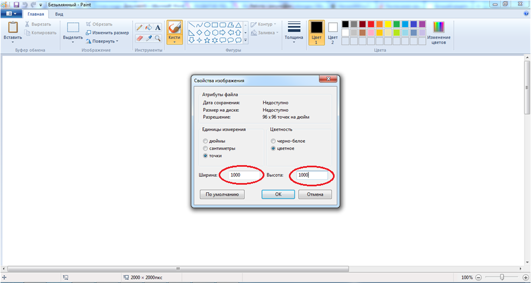This screenshot has height=283, width=531.
Task: Open the Кисти brushes dropdown arrow
Action: tap(175, 42)
